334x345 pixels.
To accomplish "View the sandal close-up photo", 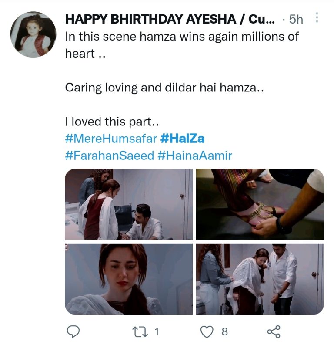I will click(260, 204).
